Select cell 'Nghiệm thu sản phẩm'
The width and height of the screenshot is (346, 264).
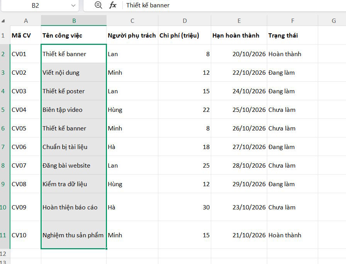pyautogui.click(x=74, y=235)
